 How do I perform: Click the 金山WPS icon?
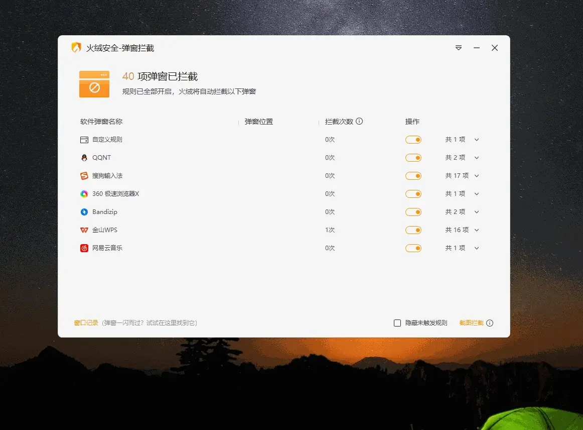[84, 230]
